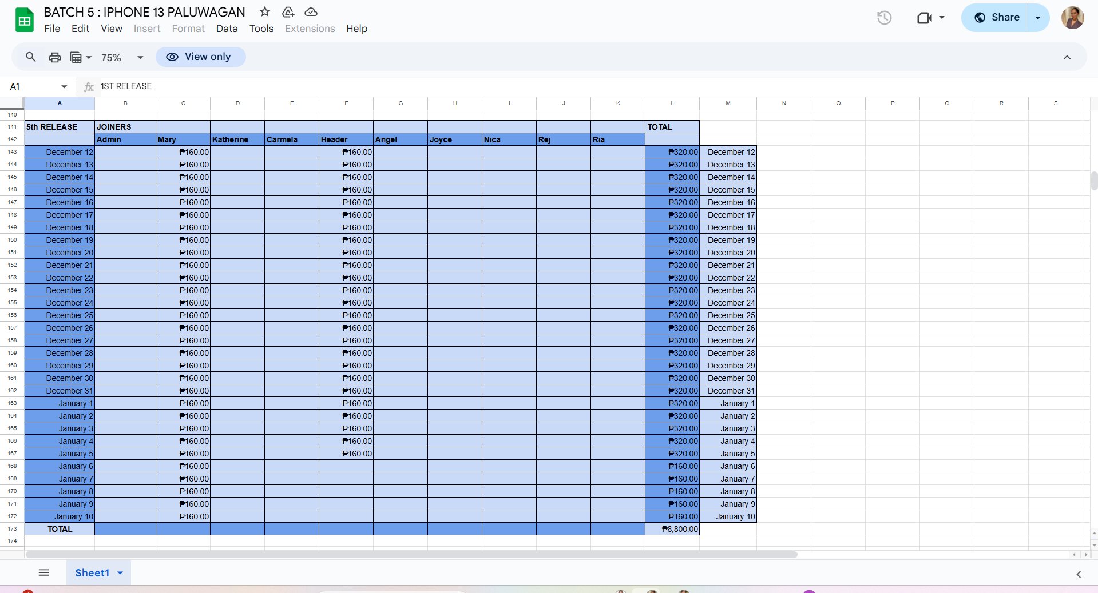Click the TOTAL label in row 173

pos(60,529)
